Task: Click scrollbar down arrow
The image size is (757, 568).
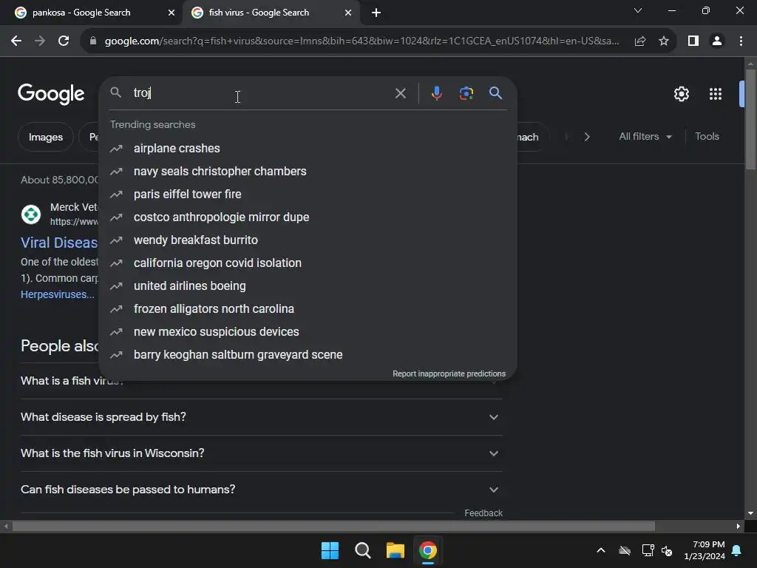Action: click(750, 513)
